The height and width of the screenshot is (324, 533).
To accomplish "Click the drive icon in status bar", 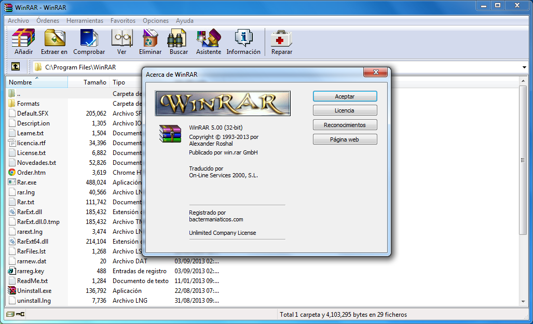I will tap(10, 314).
